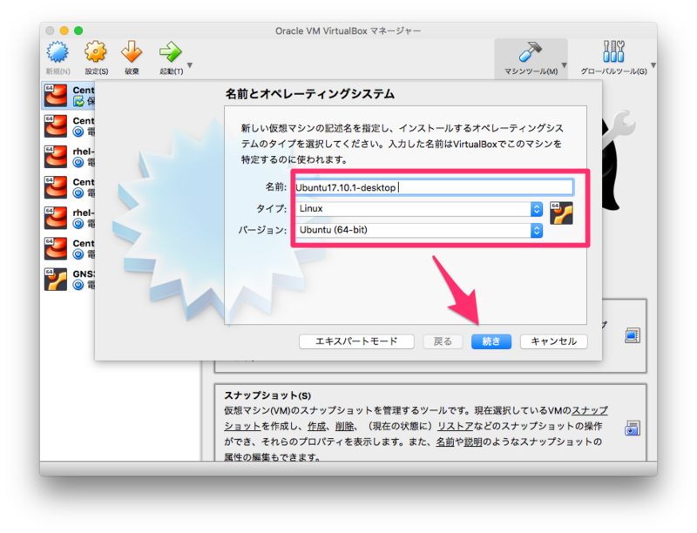Click the New (新規) VM toolbar icon
This screenshot has height=533, width=697.
tap(58, 52)
